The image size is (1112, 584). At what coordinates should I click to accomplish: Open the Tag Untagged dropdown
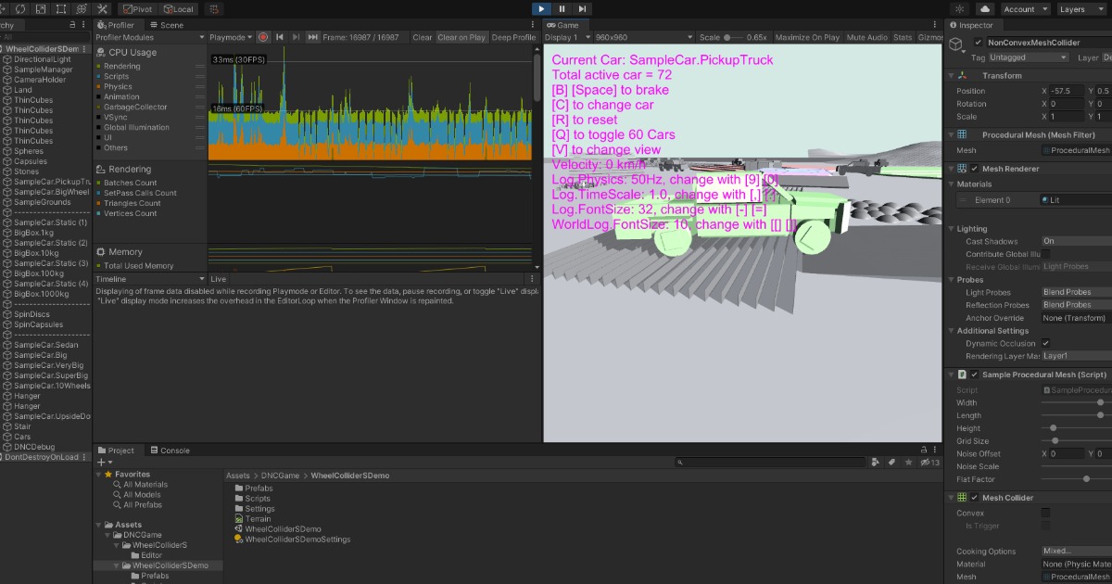pos(1029,57)
